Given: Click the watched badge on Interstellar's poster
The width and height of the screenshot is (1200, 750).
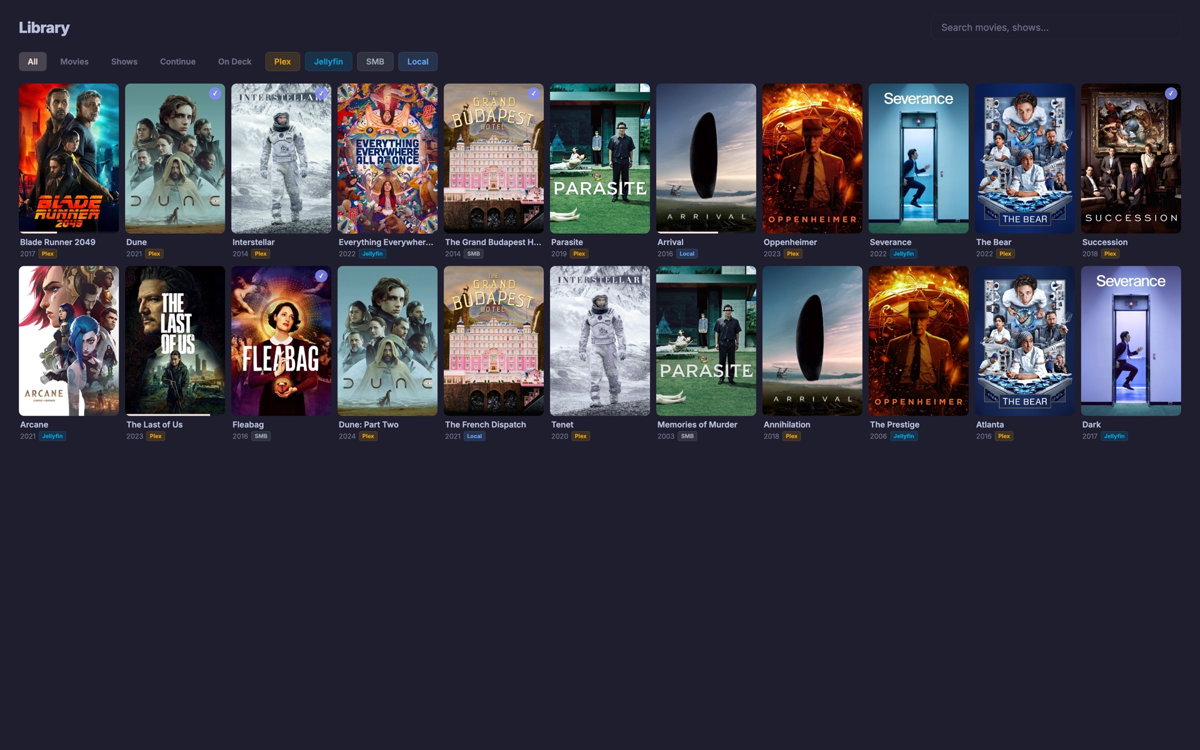Looking at the screenshot, I should [321, 93].
